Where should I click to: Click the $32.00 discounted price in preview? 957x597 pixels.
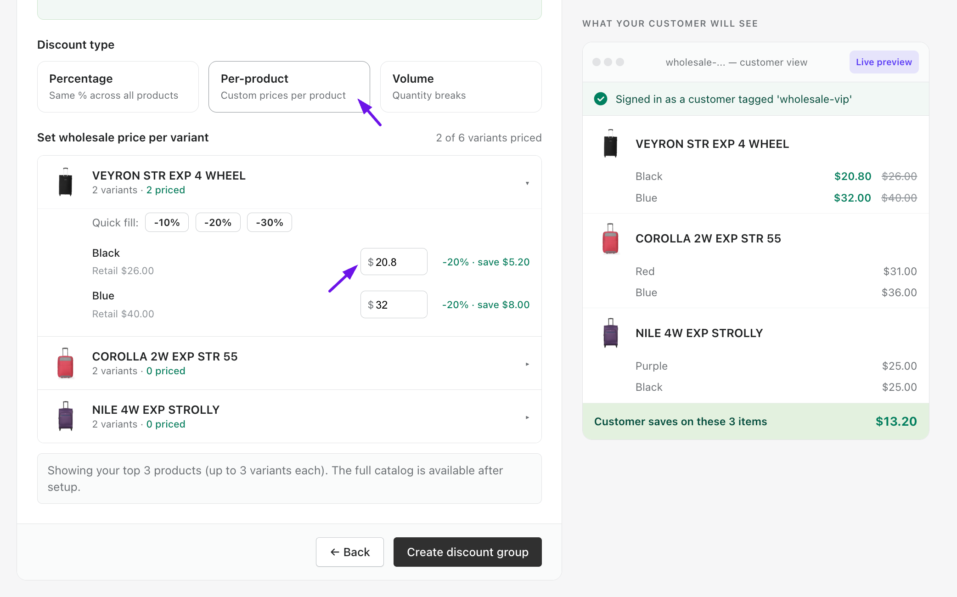pos(852,198)
